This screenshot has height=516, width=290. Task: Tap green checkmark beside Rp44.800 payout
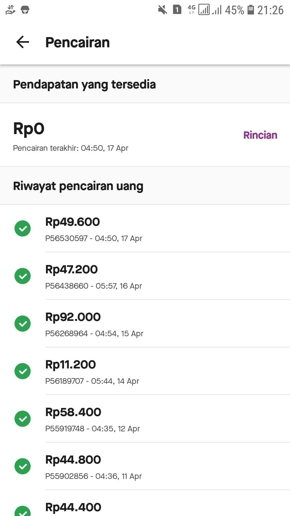coord(23,466)
